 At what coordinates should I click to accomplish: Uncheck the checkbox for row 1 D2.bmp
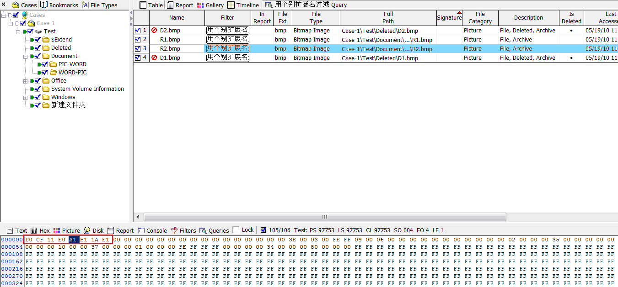138,31
